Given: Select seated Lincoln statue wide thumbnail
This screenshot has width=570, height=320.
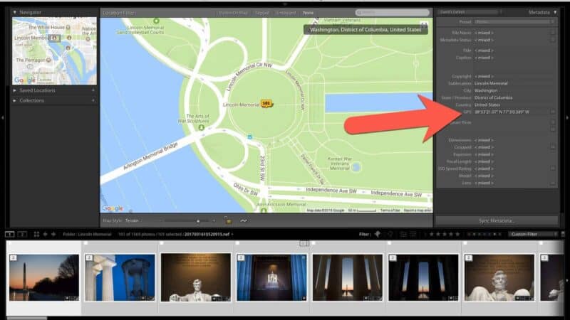Looking at the screenshot, I should (x=195, y=277).
